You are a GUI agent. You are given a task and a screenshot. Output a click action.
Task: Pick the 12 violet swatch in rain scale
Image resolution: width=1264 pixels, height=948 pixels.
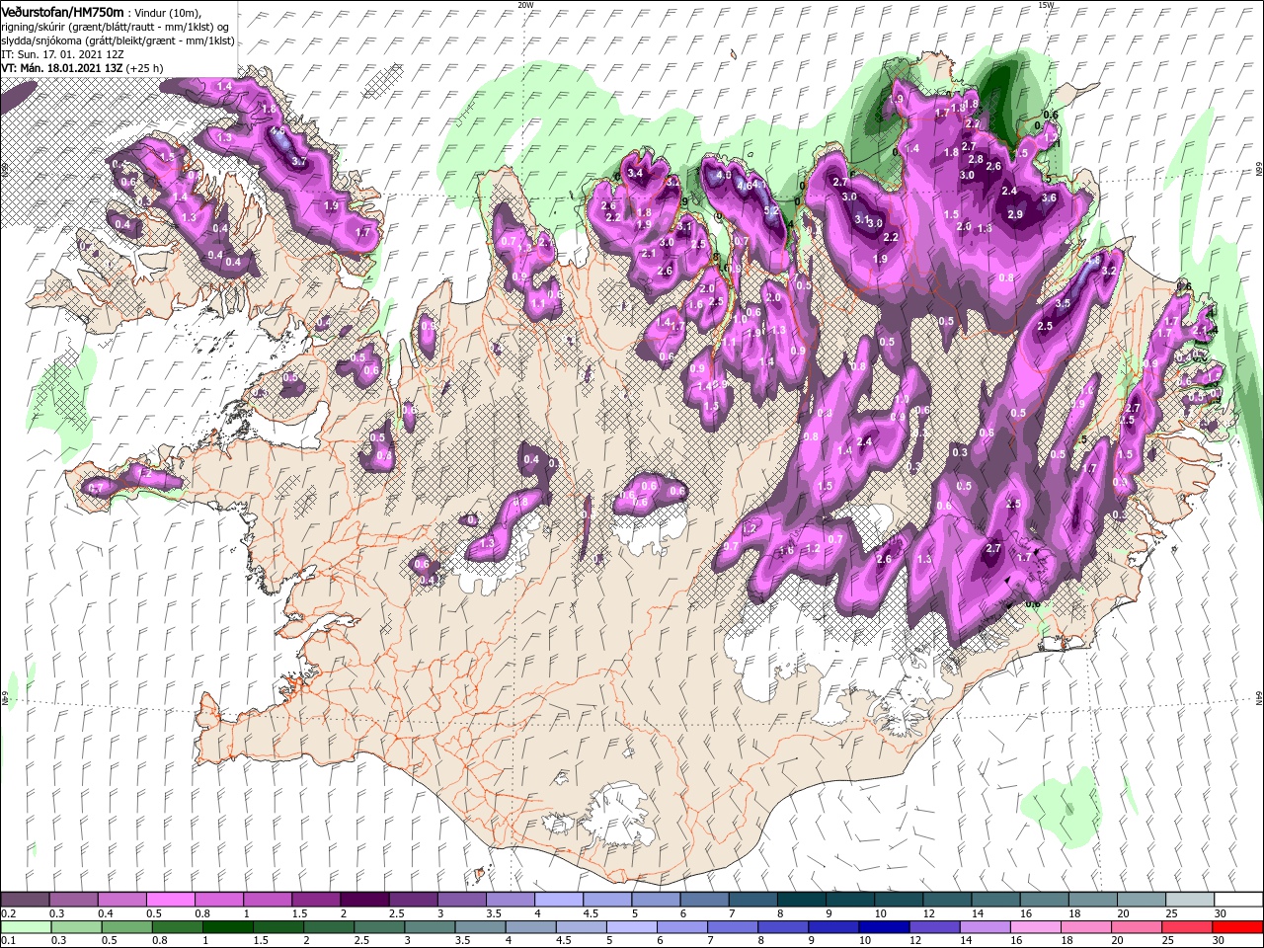[x=934, y=926]
